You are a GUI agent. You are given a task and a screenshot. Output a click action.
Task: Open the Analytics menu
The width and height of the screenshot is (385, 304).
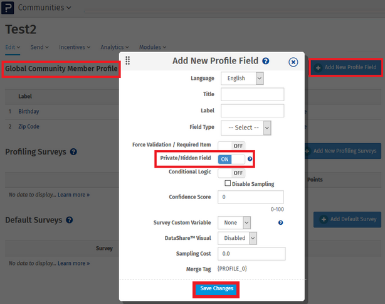[115, 47]
